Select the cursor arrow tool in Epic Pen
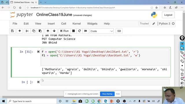 click(x=182, y=48)
